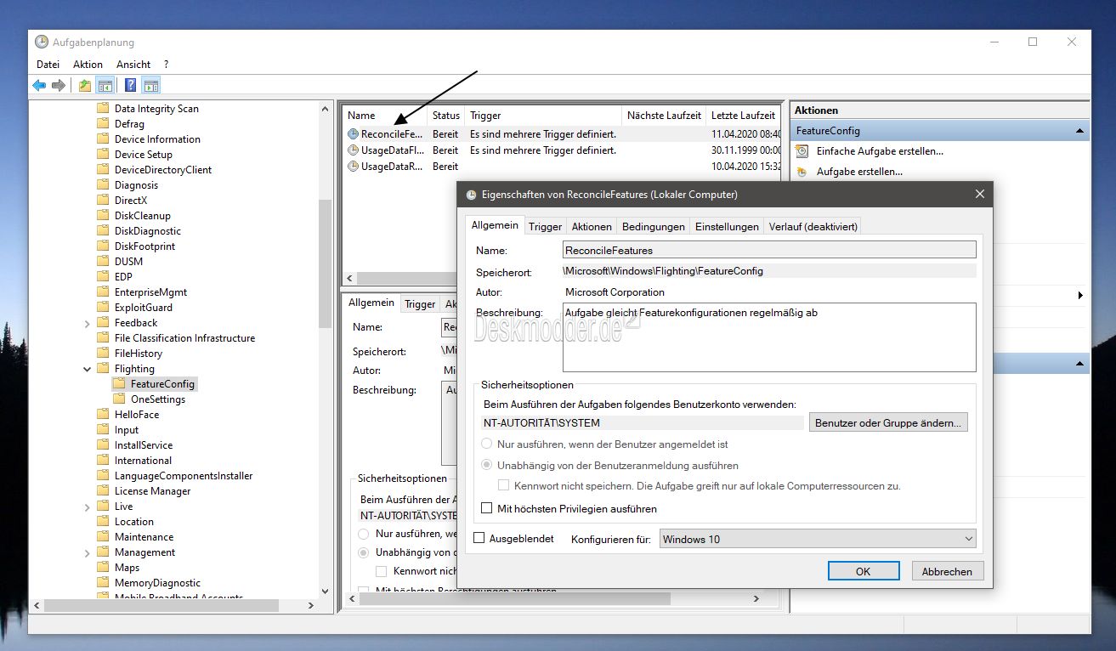Collapse the FeatureConfig section in Aktionen
Image resolution: width=1116 pixels, height=651 pixels.
[1079, 131]
